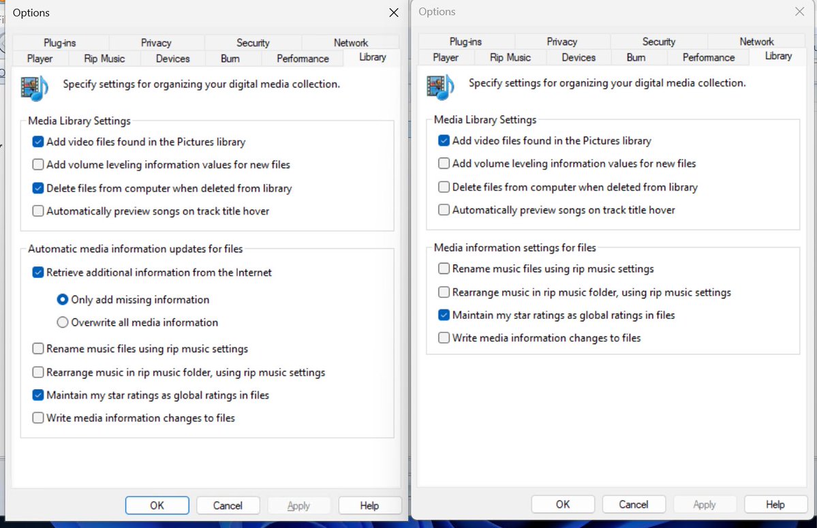Enable Write media information changes in right window
This screenshot has width=817, height=528.
point(444,338)
